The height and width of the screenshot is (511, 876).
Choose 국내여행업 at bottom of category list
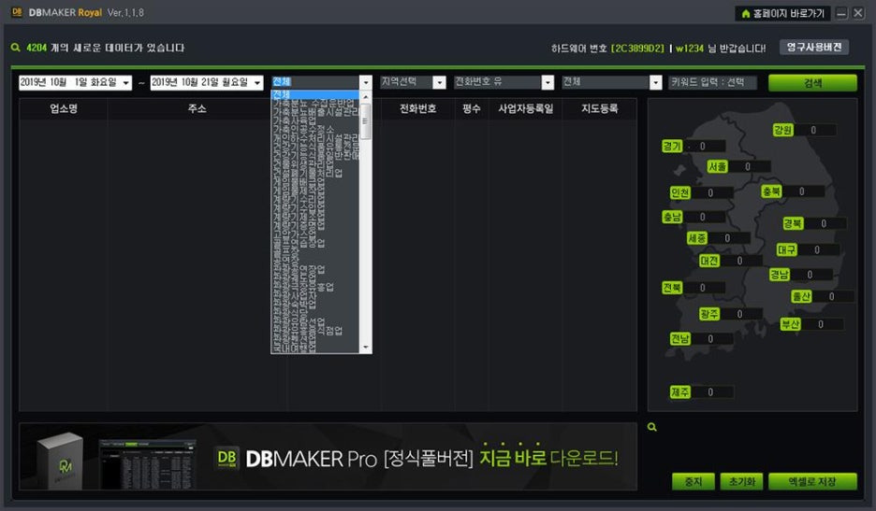pyautogui.click(x=315, y=348)
